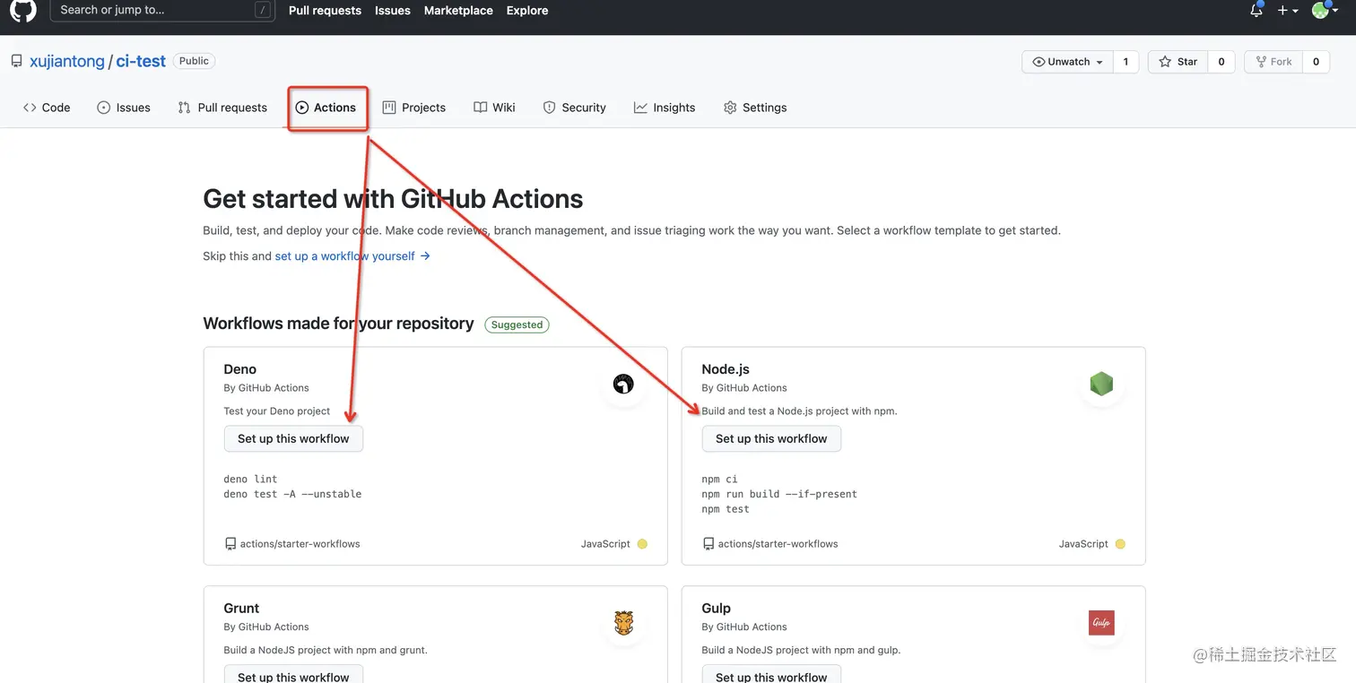1356x683 pixels.
Task: Click the Suggested badge
Action: point(517,324)
